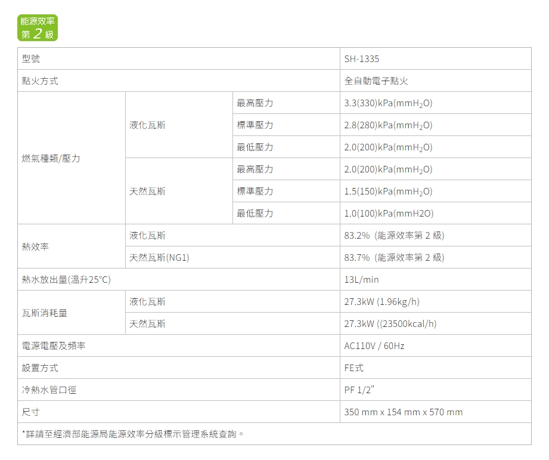Click the 全自動電子點火 ignition value

coord(376,81)
